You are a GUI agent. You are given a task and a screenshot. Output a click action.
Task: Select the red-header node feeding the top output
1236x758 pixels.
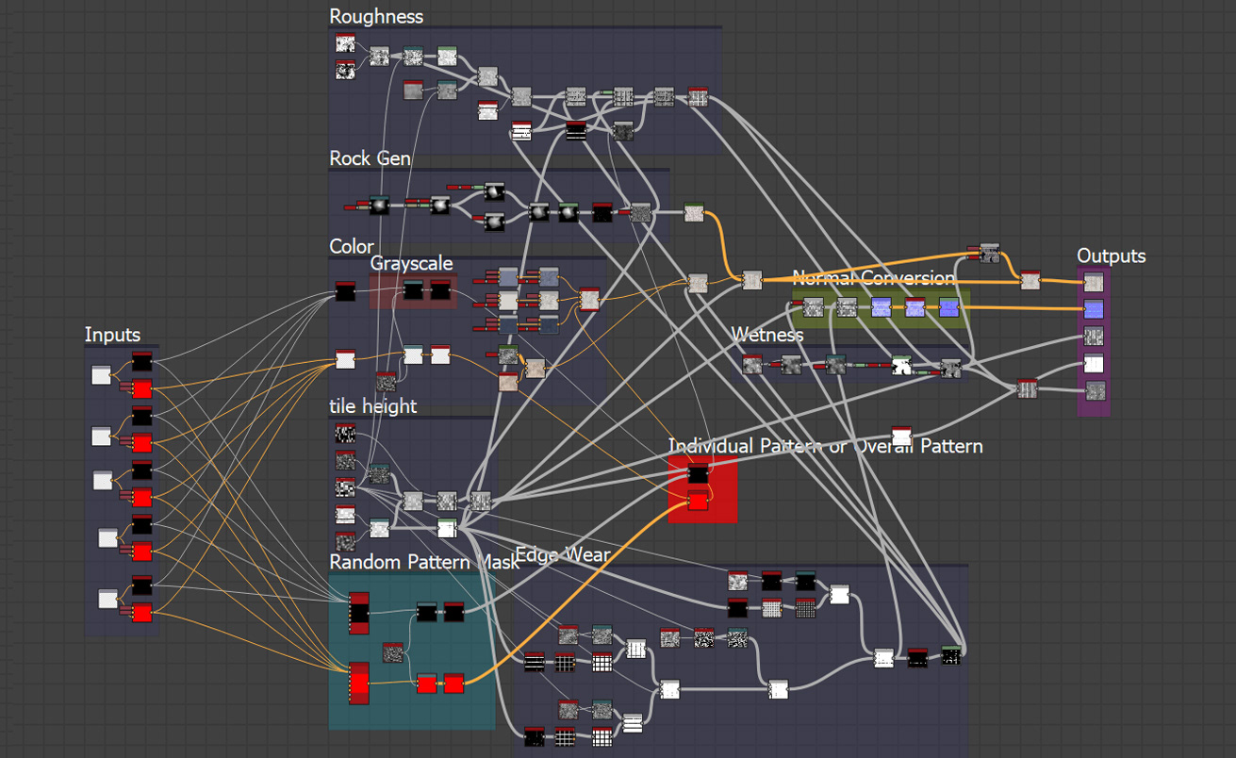click(x=1030, y=280)
